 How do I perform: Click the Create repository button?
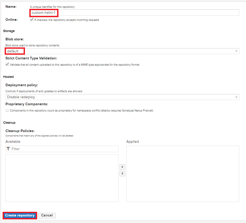tap(19, 215)
